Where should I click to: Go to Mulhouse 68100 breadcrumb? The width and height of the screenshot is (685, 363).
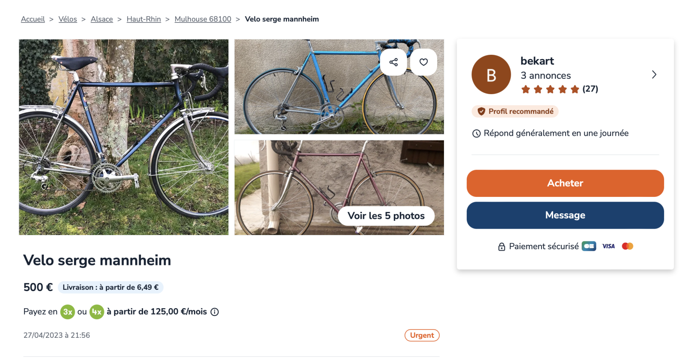[x=203, y=19]
